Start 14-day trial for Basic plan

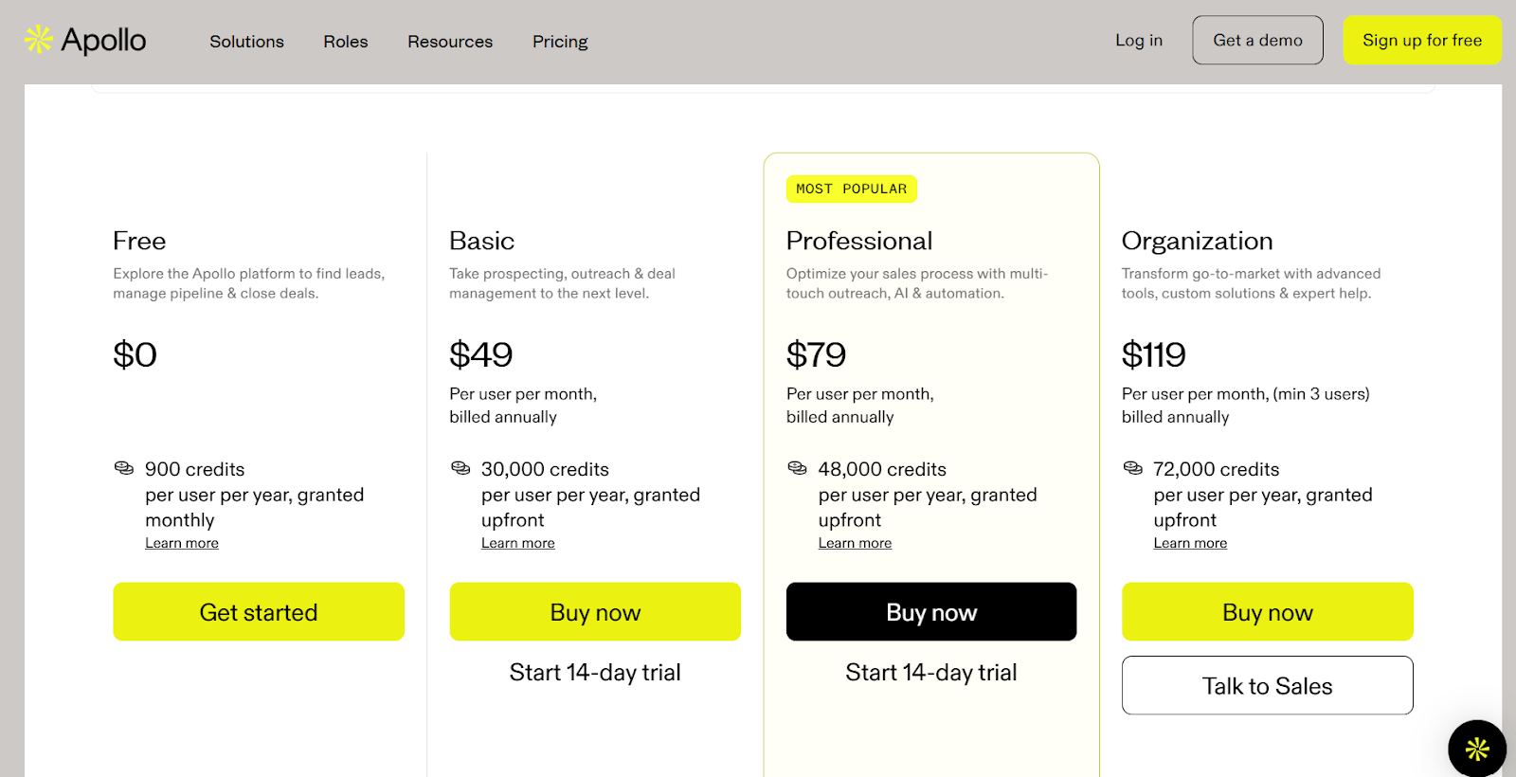pos(595,673)
